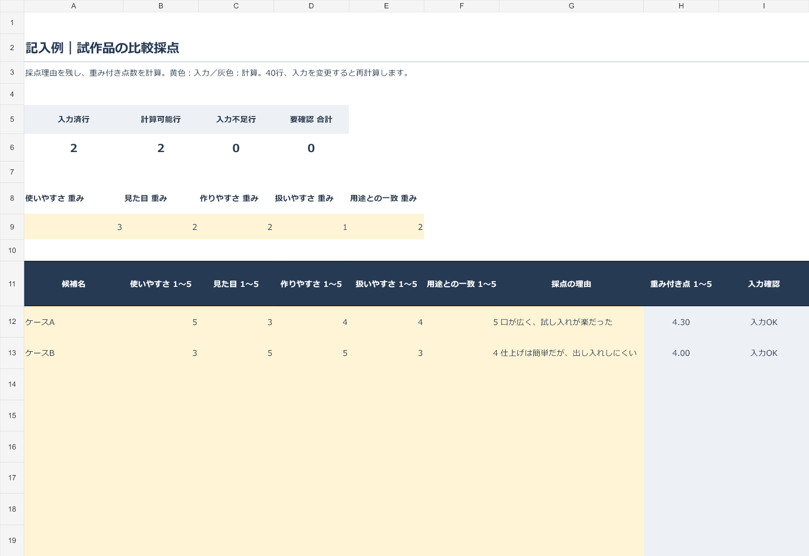The image size is (809, 556).
Task: Select the "作りやすさ 重み" label cell
Action: point(236,198)
